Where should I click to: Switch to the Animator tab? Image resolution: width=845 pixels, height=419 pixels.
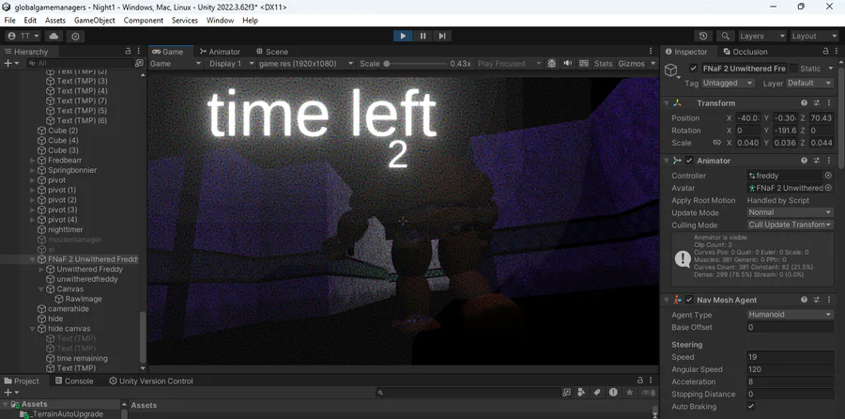(x=220, y=52)
